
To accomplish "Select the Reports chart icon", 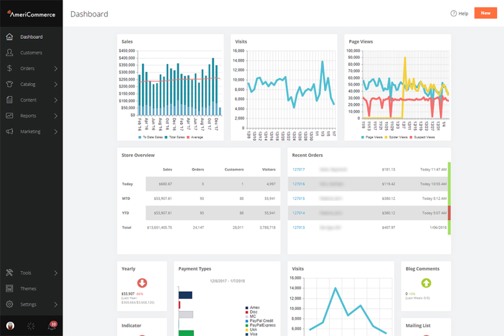I will pyautogui.click(x=9, y=115).
